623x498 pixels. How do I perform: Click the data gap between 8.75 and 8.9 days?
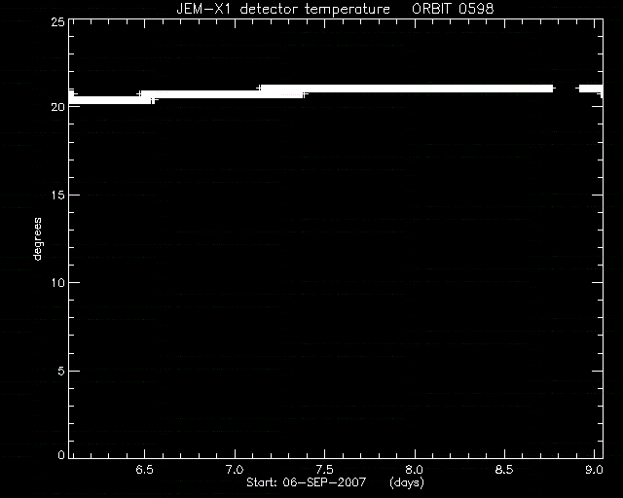[567, 89]
